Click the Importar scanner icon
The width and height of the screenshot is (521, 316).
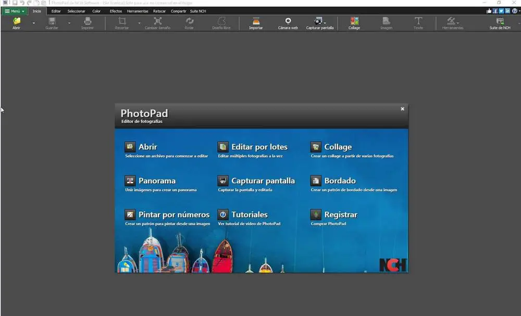(256, 21)
